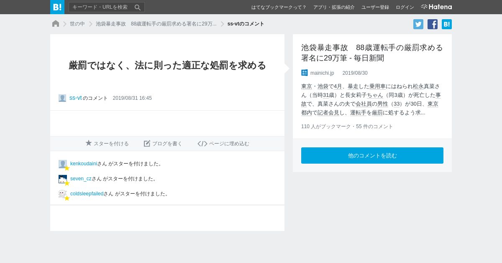Click 乗用車 keyword in summary
Screen dimensions: 502x263
377,86
